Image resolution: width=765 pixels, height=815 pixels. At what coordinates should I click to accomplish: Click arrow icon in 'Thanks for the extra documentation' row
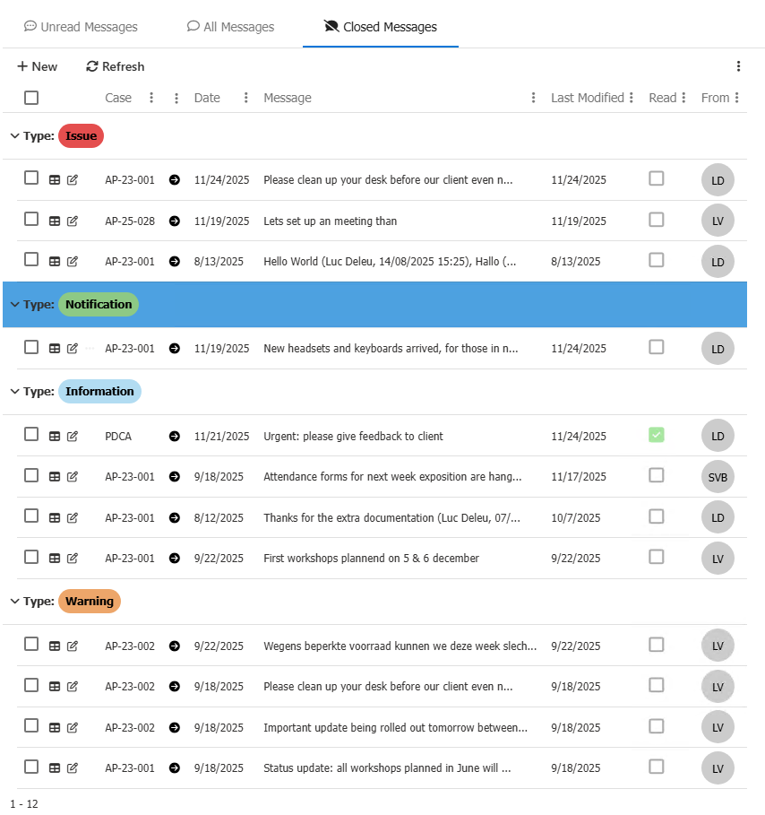(175, 517)
